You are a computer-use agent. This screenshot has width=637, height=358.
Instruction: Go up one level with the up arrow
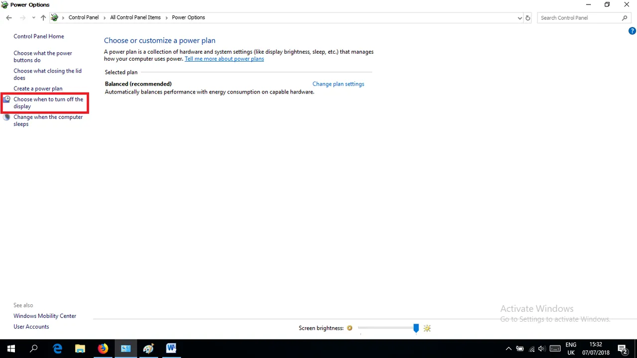click(x=43, y=18)
